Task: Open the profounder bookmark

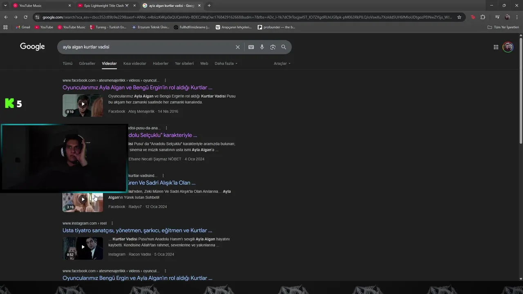Action: coord(276,27)
